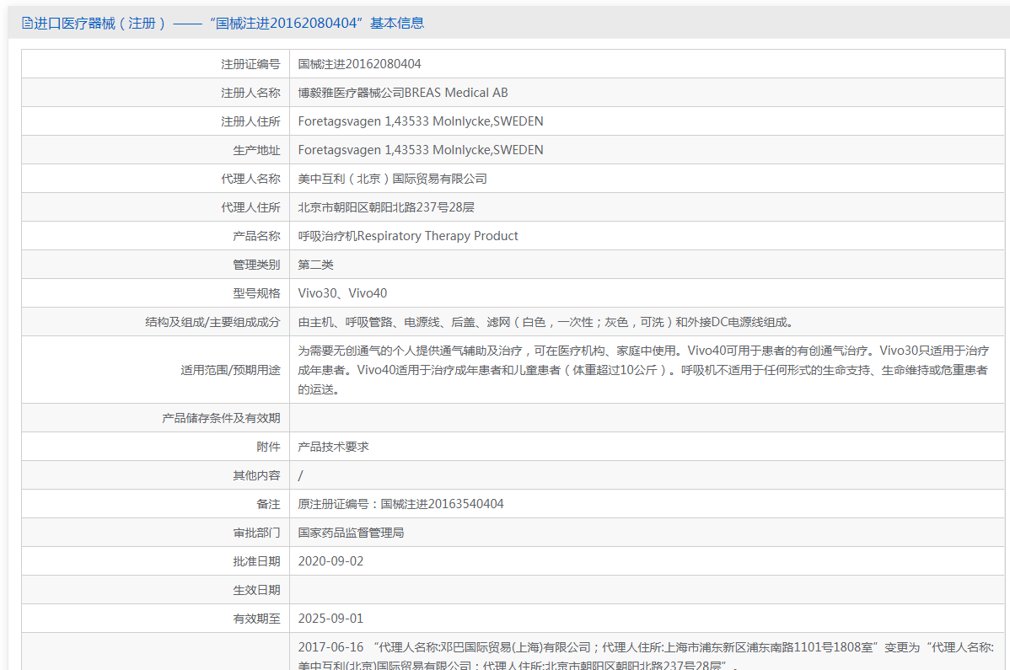Select 北京市朝阳区朝阳北路237号28层 value
The width and height of the screenshot is (1010, 670).
tap(386, 207)
